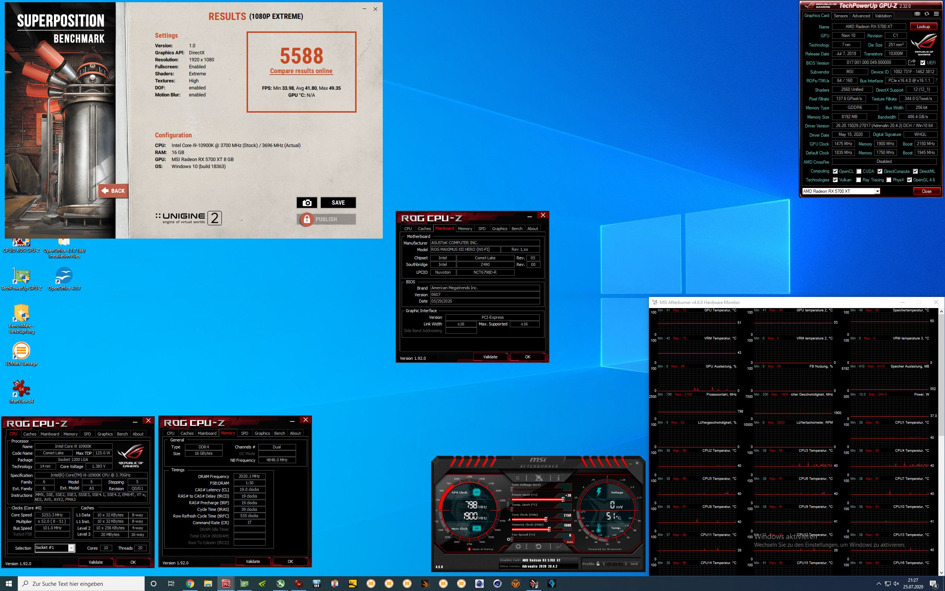Open Afterburner settings gear icon

[x=518, y=546]
